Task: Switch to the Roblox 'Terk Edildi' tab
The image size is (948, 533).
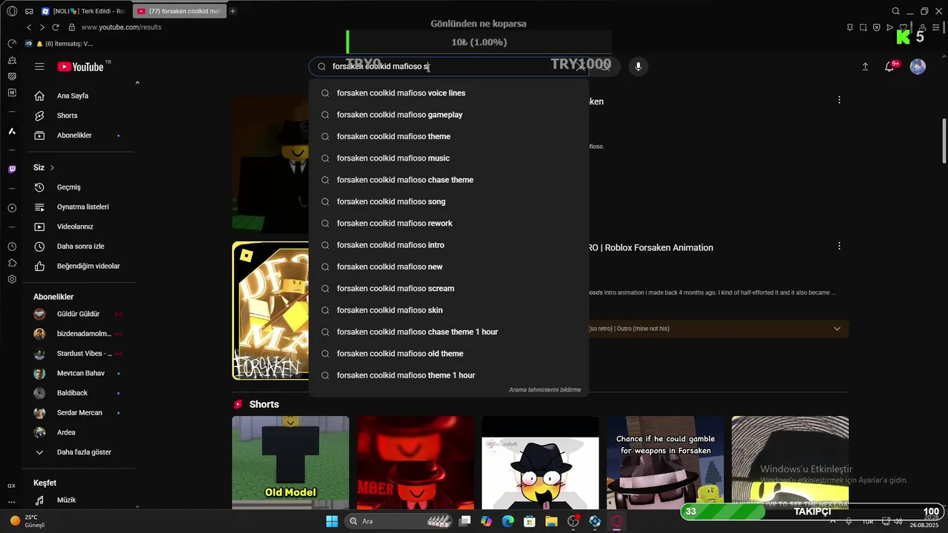Action: pos(84,11)
